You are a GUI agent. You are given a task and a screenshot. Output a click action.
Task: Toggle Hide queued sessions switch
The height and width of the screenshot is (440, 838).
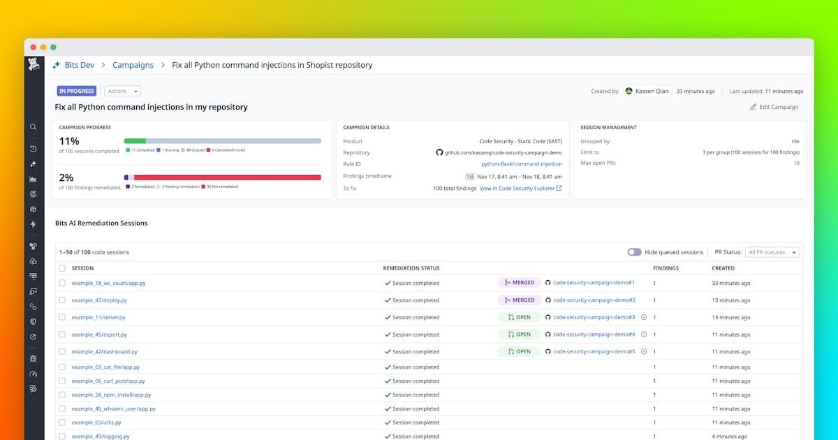click(634, 252)
